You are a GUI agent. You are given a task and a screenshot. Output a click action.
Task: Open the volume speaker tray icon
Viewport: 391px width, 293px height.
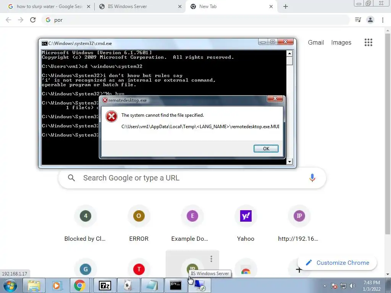pyautogui.click(x=352, y=286)
